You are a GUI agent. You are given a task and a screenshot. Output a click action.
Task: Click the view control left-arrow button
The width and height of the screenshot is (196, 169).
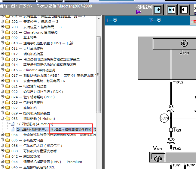coord(184,10)
